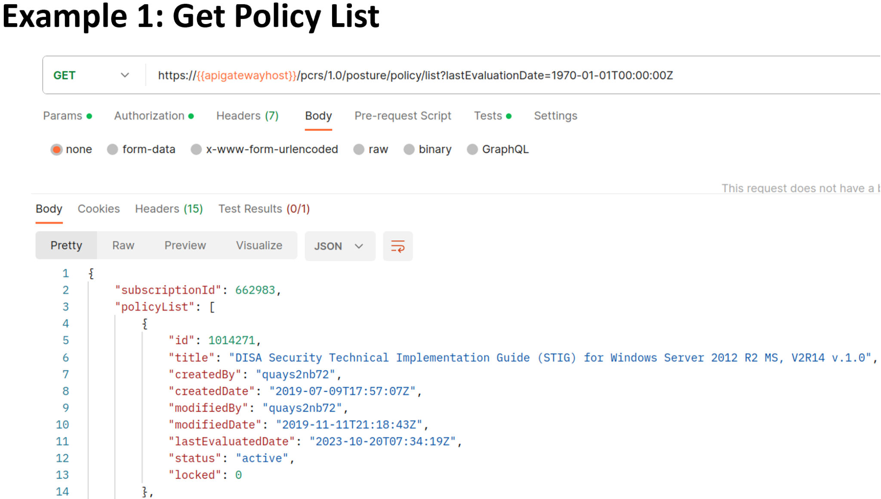Screen dimensions: 881x499
Task: Switch to the Tests tab
Action: (x=488, y=116)
